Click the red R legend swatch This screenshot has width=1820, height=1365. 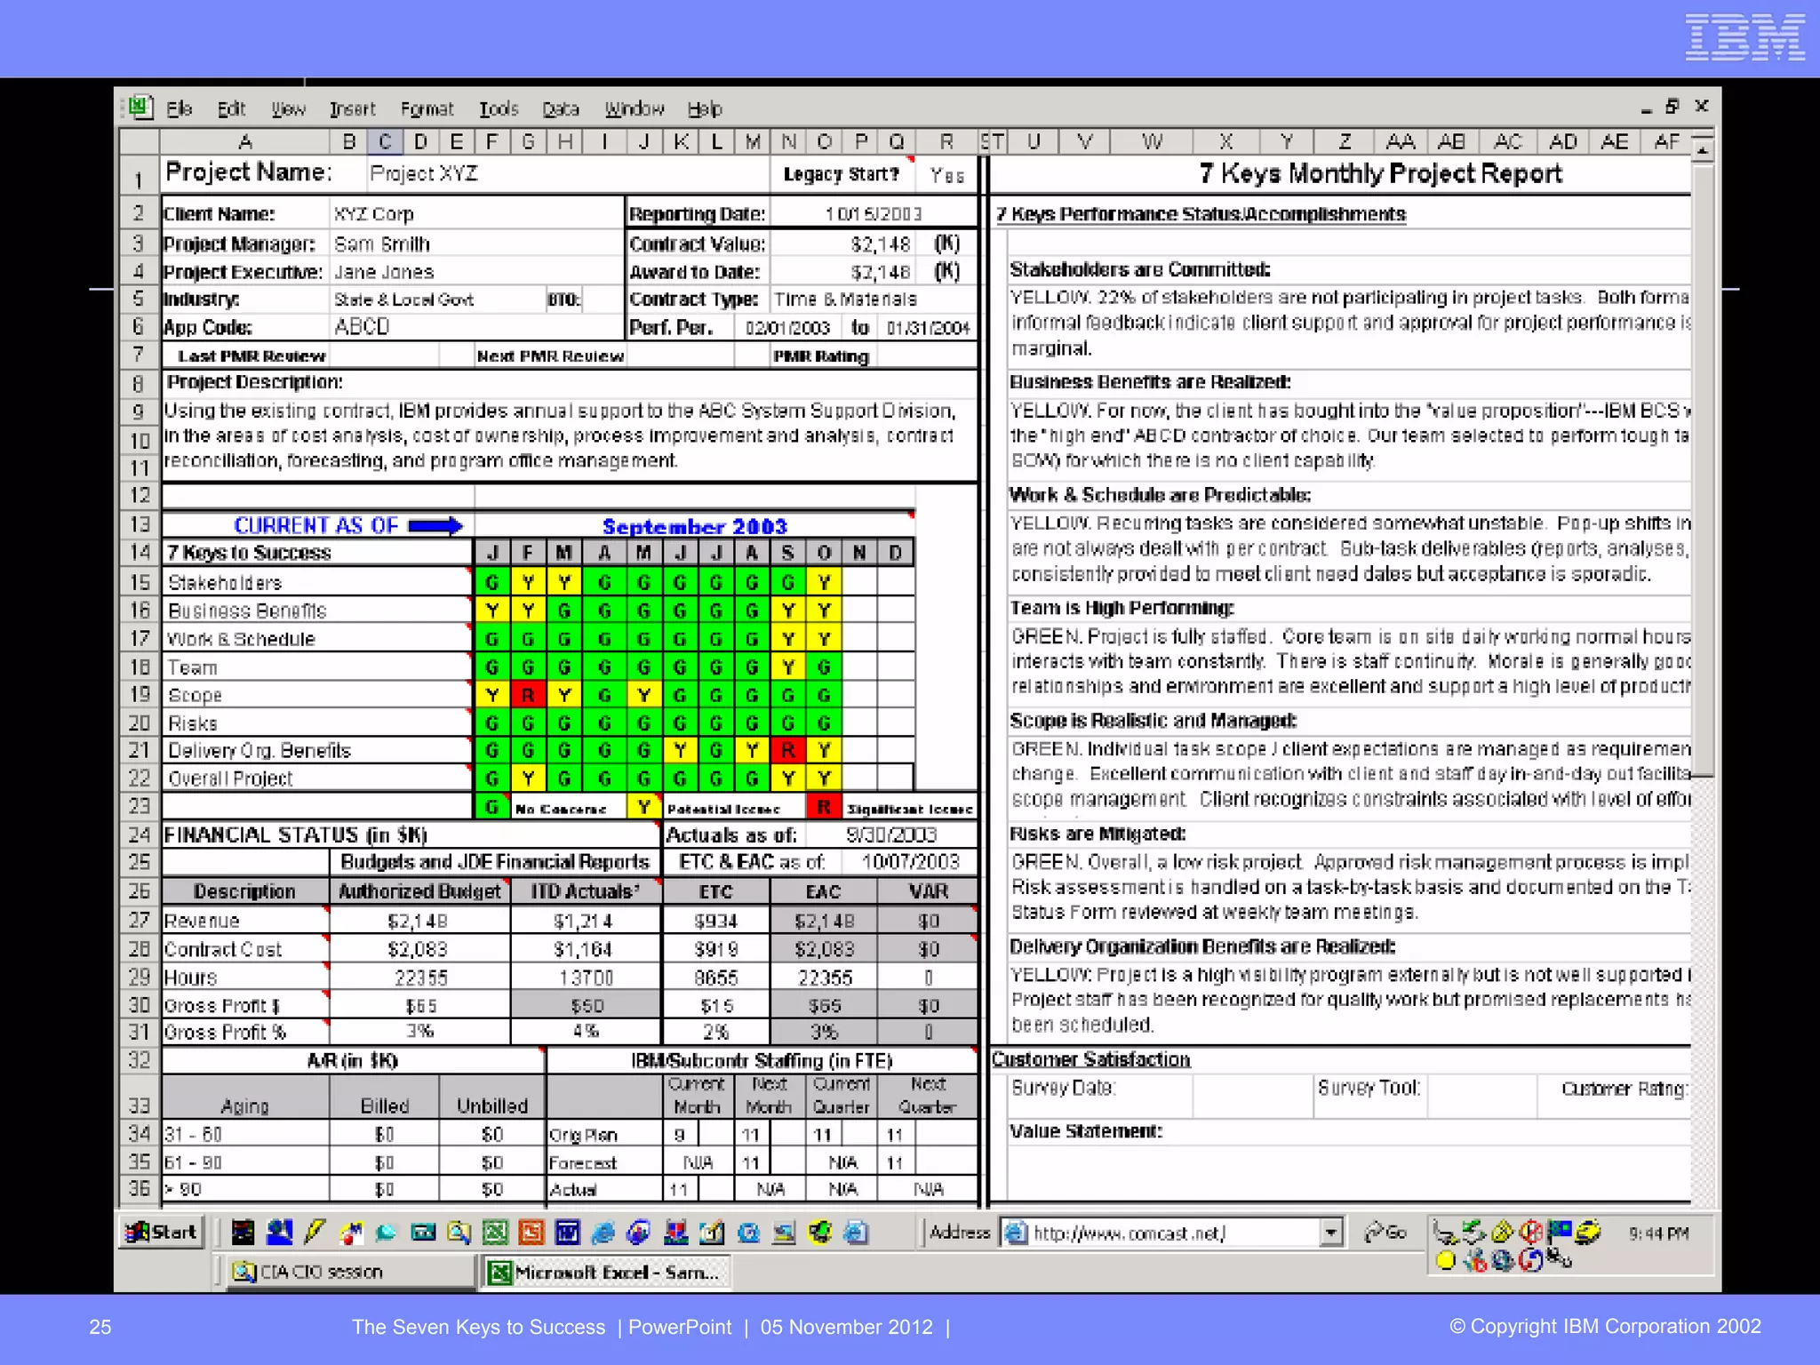point(824,807)
